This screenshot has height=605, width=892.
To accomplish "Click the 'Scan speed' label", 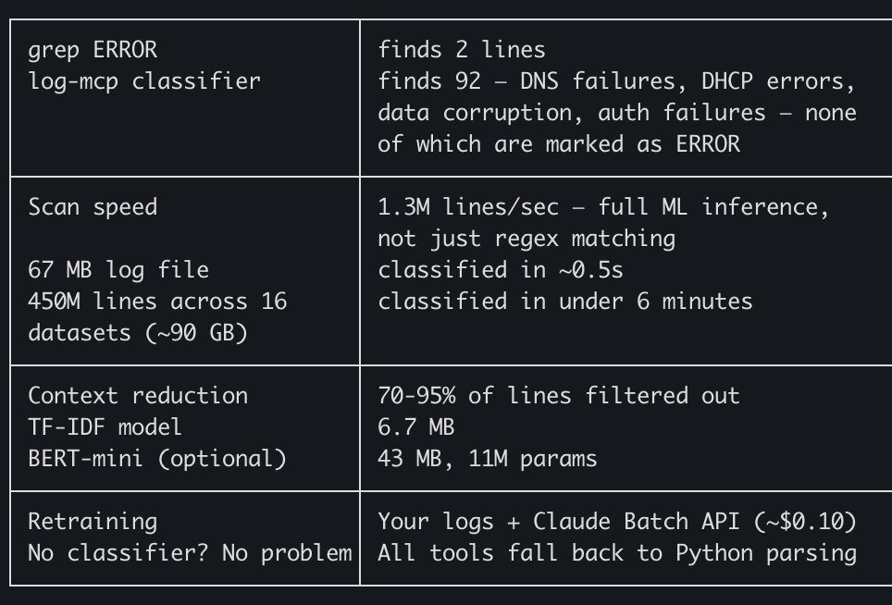I will tap(93, 207).
